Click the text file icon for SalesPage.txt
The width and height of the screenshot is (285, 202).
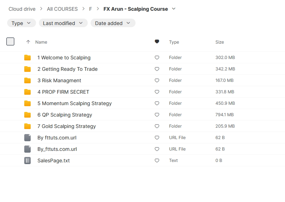27,161
